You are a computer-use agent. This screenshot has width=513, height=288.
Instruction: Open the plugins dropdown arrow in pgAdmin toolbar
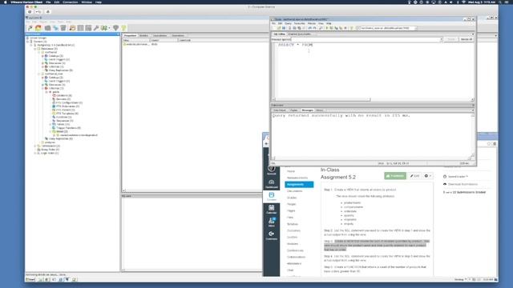coord(109,29)
